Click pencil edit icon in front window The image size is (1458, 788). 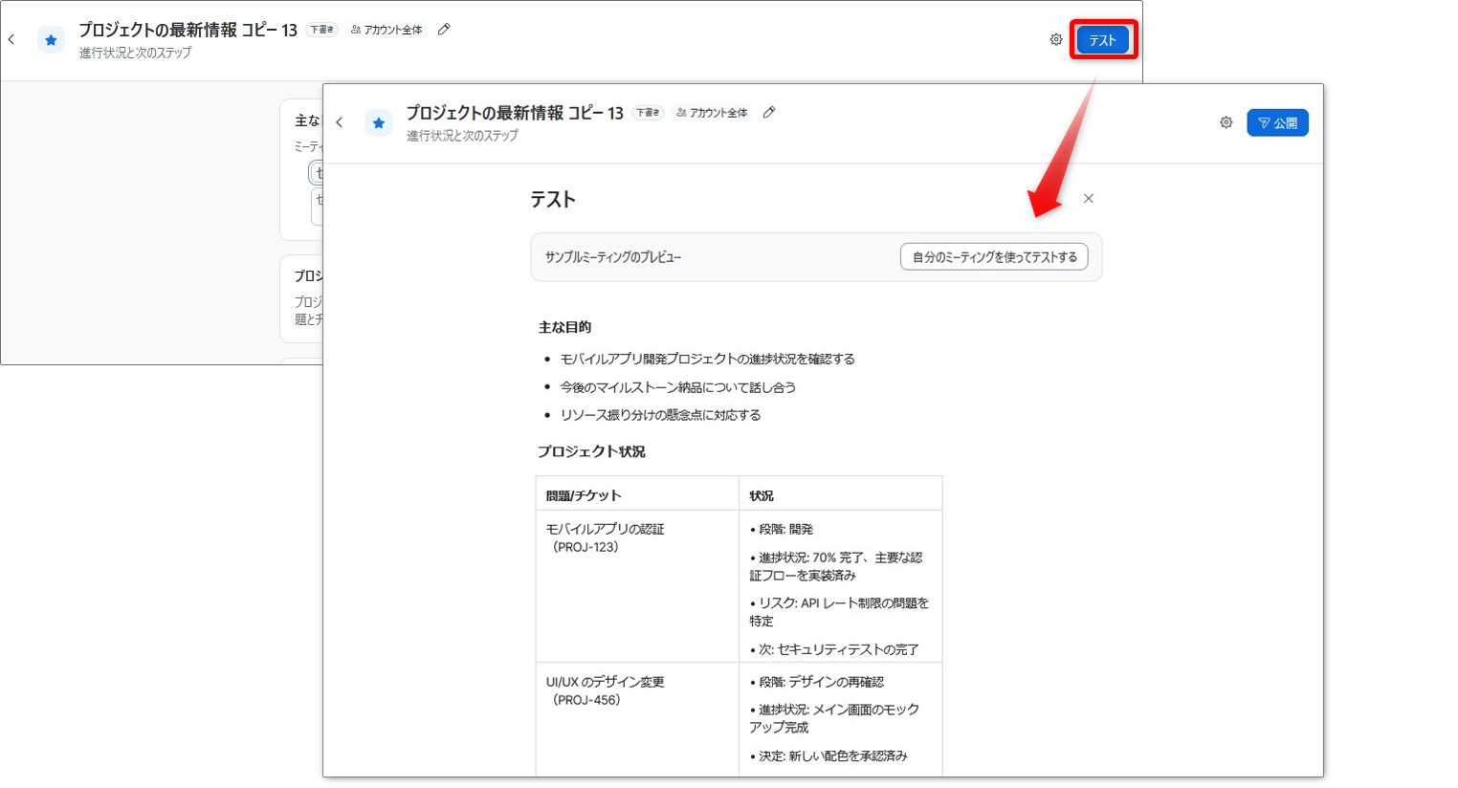[x=769, y=112]
